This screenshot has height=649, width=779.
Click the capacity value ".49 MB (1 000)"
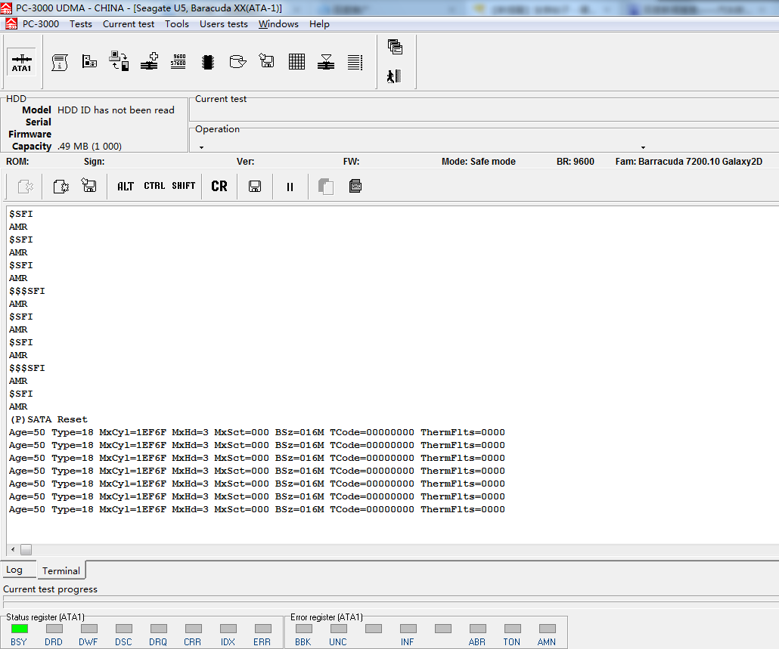pos(89,147)
